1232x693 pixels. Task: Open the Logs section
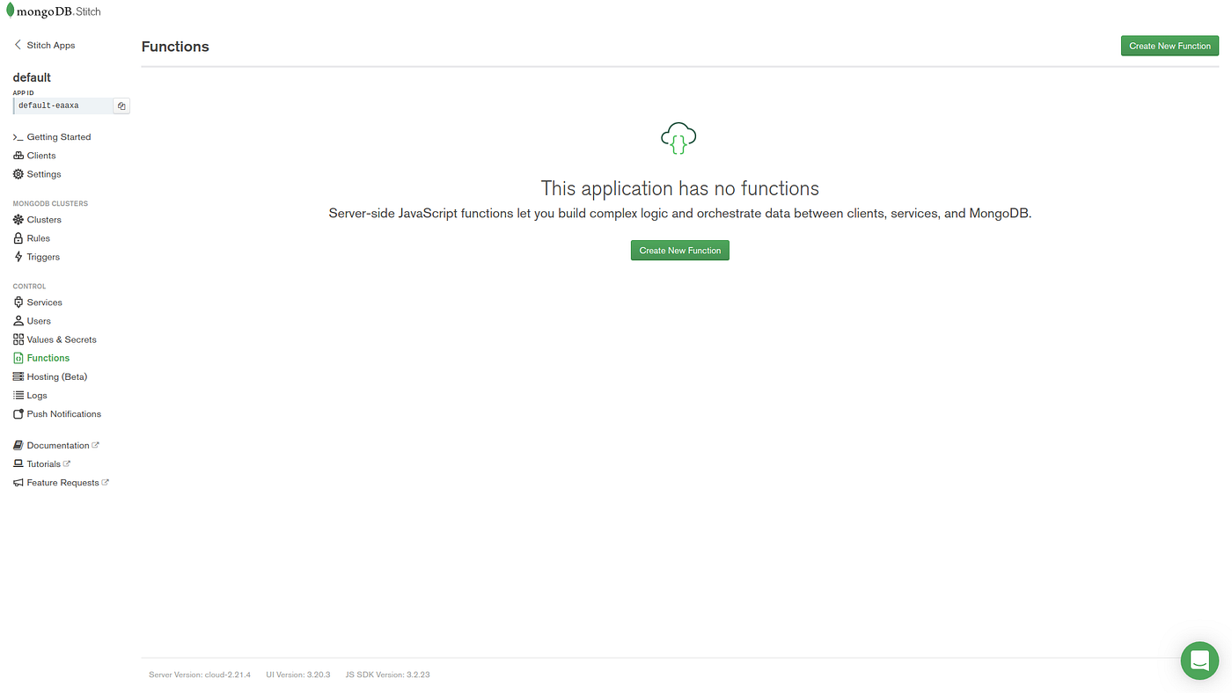(x=36, y=394)
